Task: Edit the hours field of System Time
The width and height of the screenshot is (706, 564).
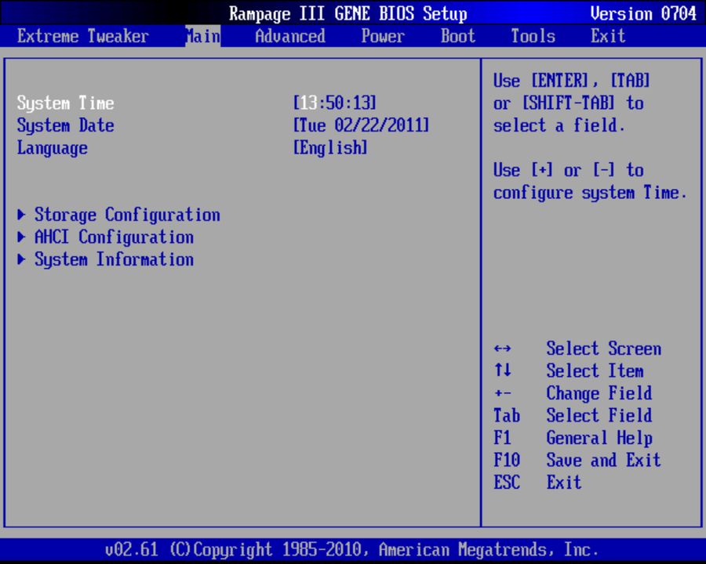Action: click(x=308, y=103)
